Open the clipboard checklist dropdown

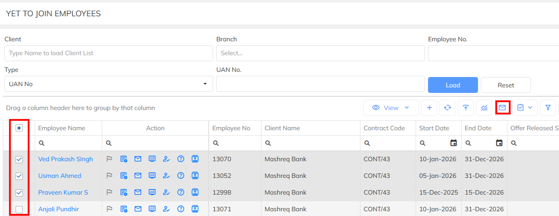525,108
